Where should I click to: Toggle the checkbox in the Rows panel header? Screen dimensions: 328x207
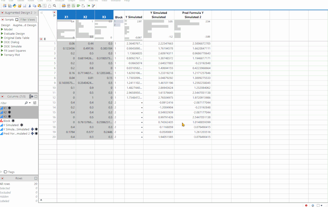point(36,178)
